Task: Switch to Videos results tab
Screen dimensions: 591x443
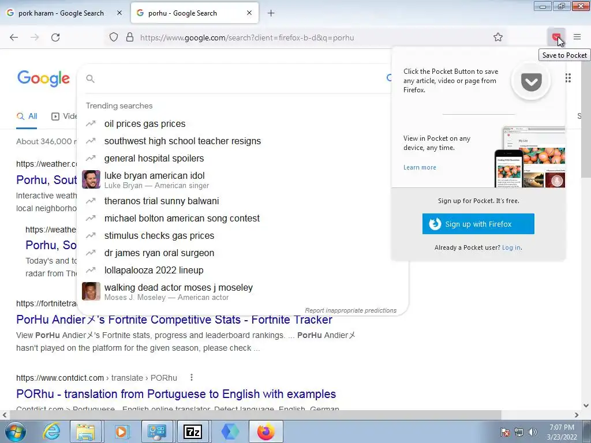Action: point(64,116)
